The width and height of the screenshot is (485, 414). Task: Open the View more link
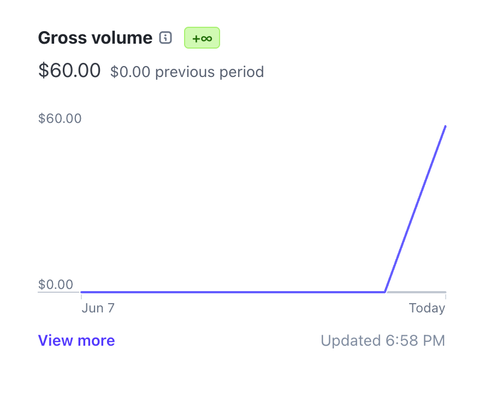coord(76,341)
